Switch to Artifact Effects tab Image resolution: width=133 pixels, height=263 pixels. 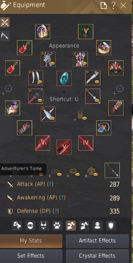click(97, 241)
